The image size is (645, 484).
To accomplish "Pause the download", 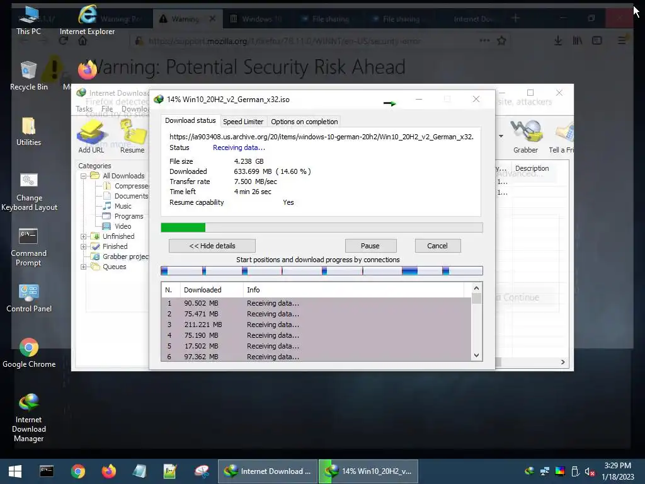I will point(370,246).
